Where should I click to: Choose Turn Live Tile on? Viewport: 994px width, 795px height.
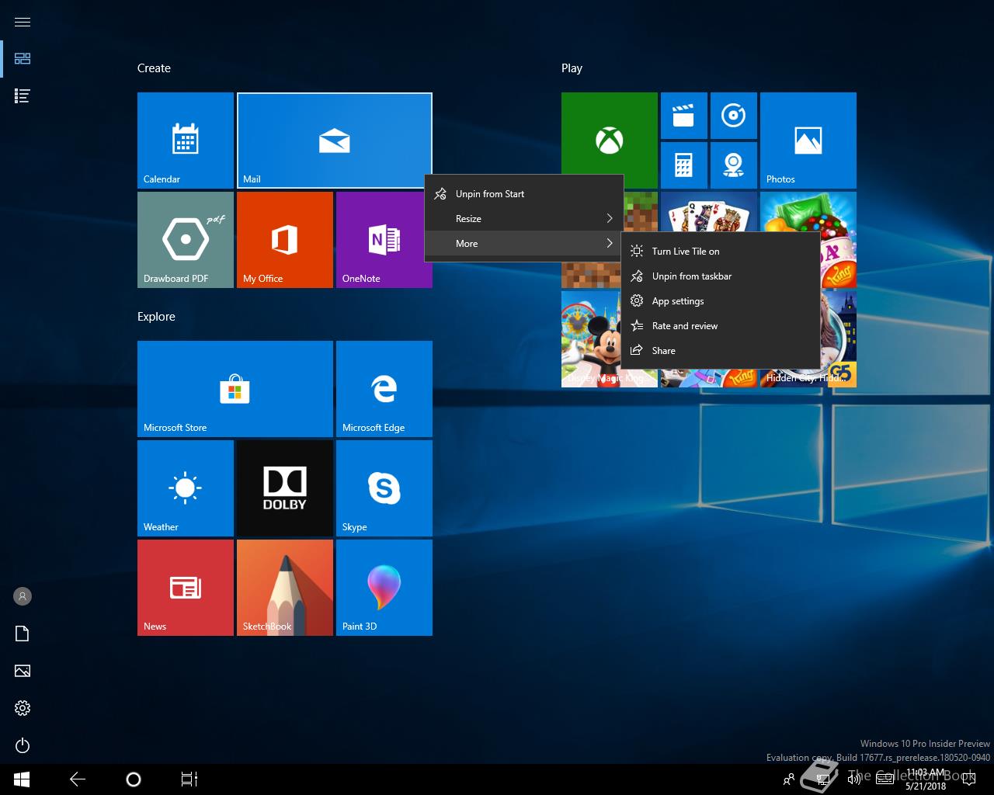[x=721, y=252]
